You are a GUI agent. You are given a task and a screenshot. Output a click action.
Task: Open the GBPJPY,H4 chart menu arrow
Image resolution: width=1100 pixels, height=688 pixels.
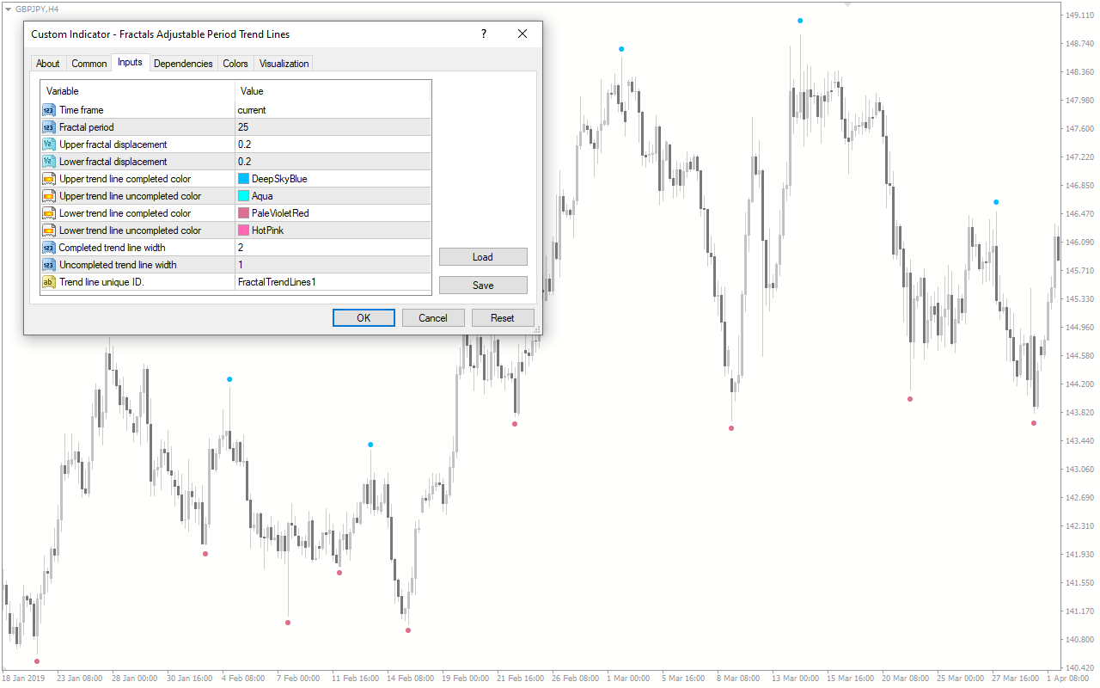[x=8, y=9]
